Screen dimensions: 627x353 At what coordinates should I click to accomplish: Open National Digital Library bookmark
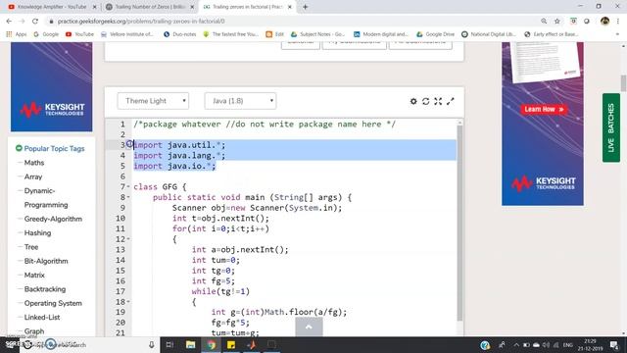[489, 34]
